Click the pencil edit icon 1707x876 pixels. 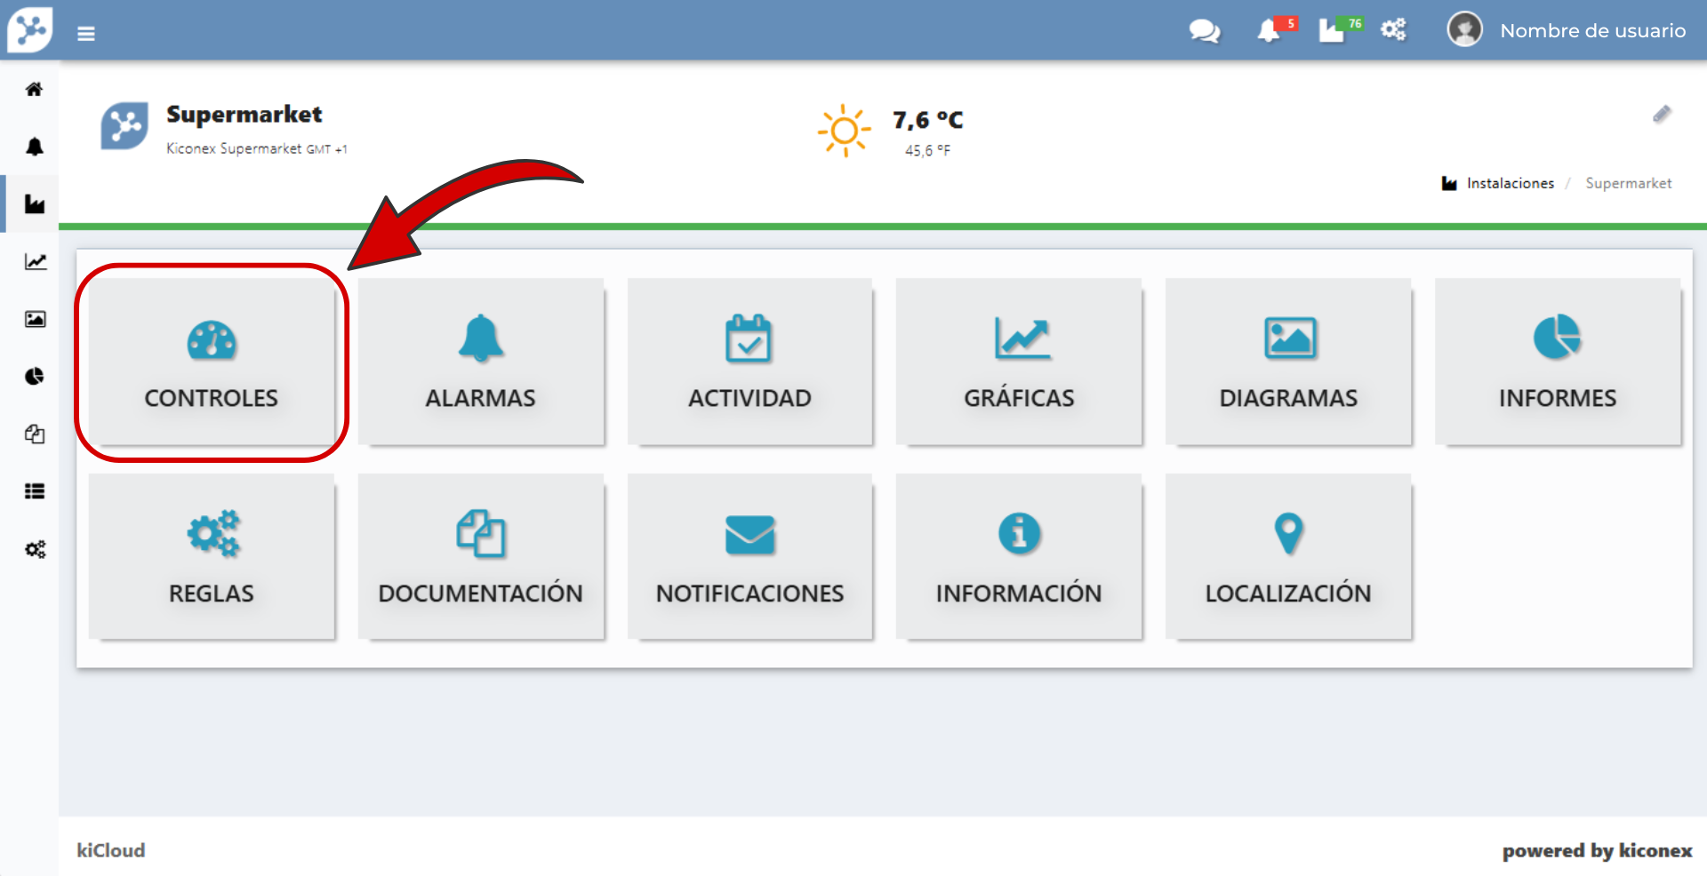coord(1662,115)
